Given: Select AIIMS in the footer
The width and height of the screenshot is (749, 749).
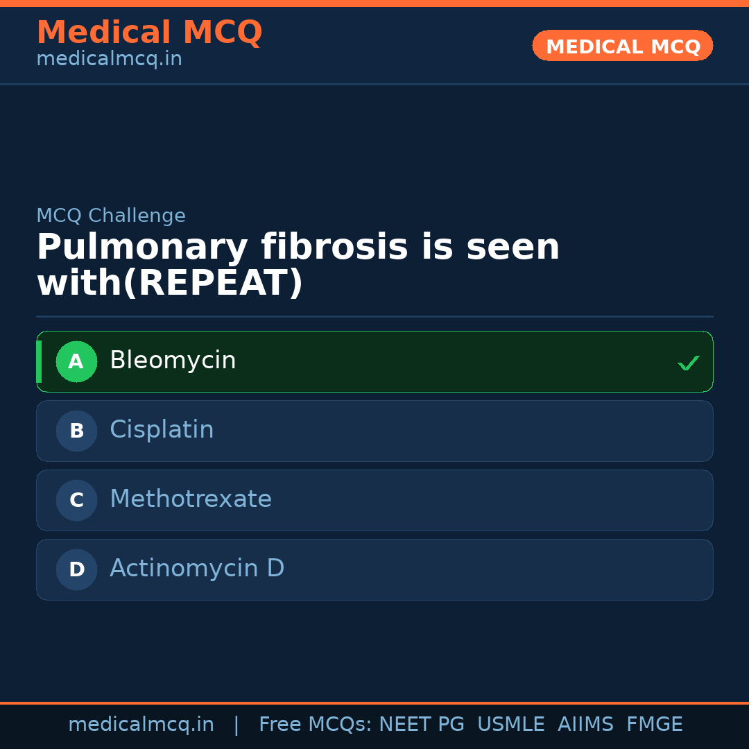Looking at the screenshot, I should point(585,725).
